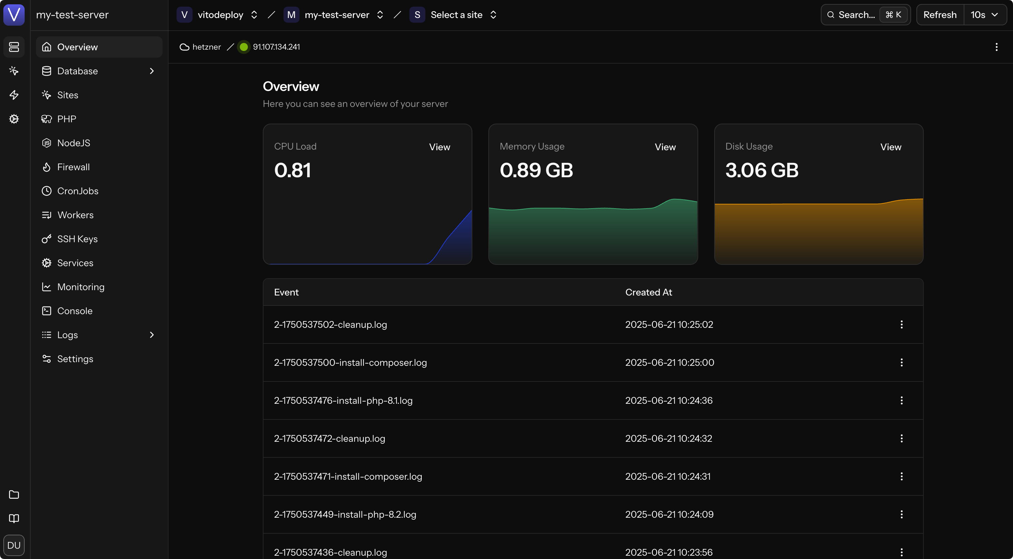Screen dimensions: 1013x559
Task: Open the Logs section
Action: coord(99,335)
